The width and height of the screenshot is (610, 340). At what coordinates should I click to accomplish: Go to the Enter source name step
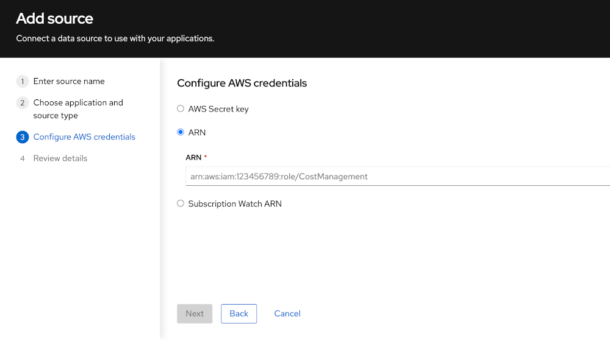69,82
